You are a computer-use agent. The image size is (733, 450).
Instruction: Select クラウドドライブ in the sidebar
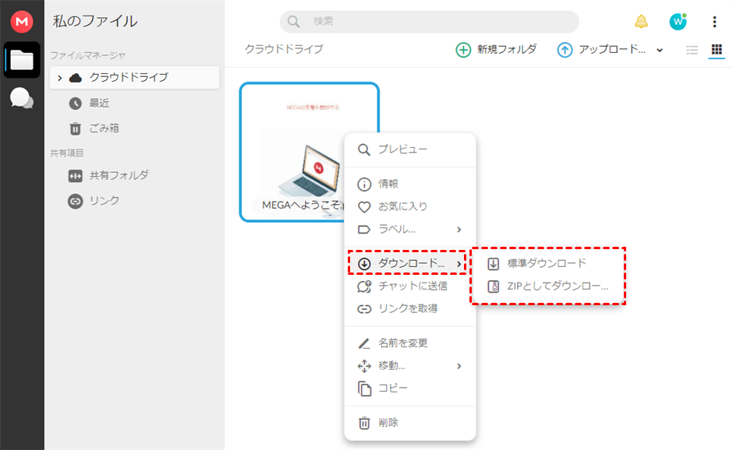click(135, 78)
